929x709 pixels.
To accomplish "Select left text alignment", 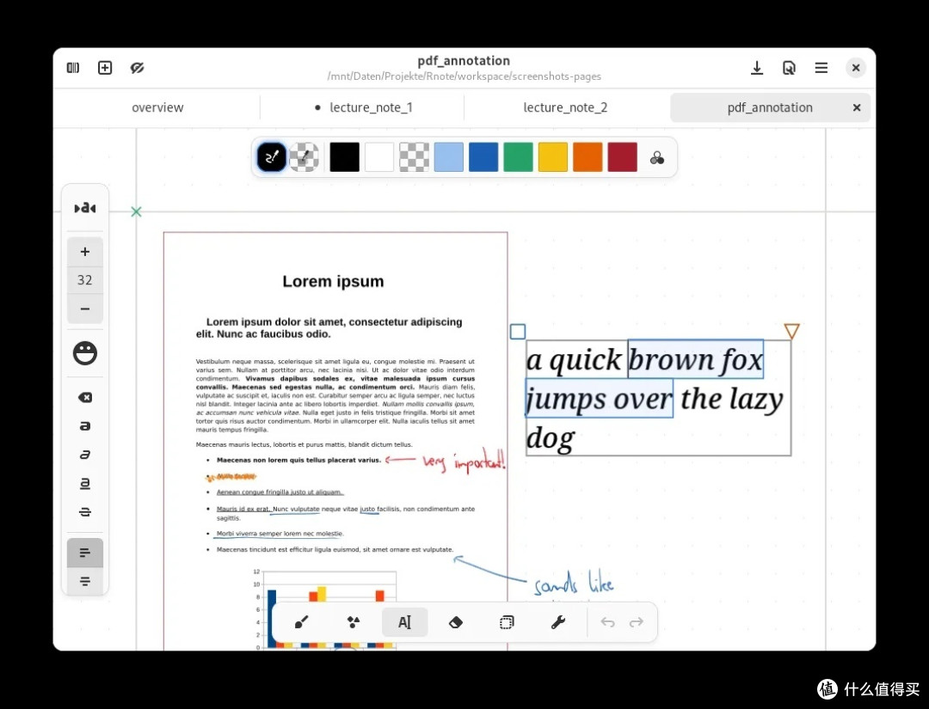I will tap(84, 553).
